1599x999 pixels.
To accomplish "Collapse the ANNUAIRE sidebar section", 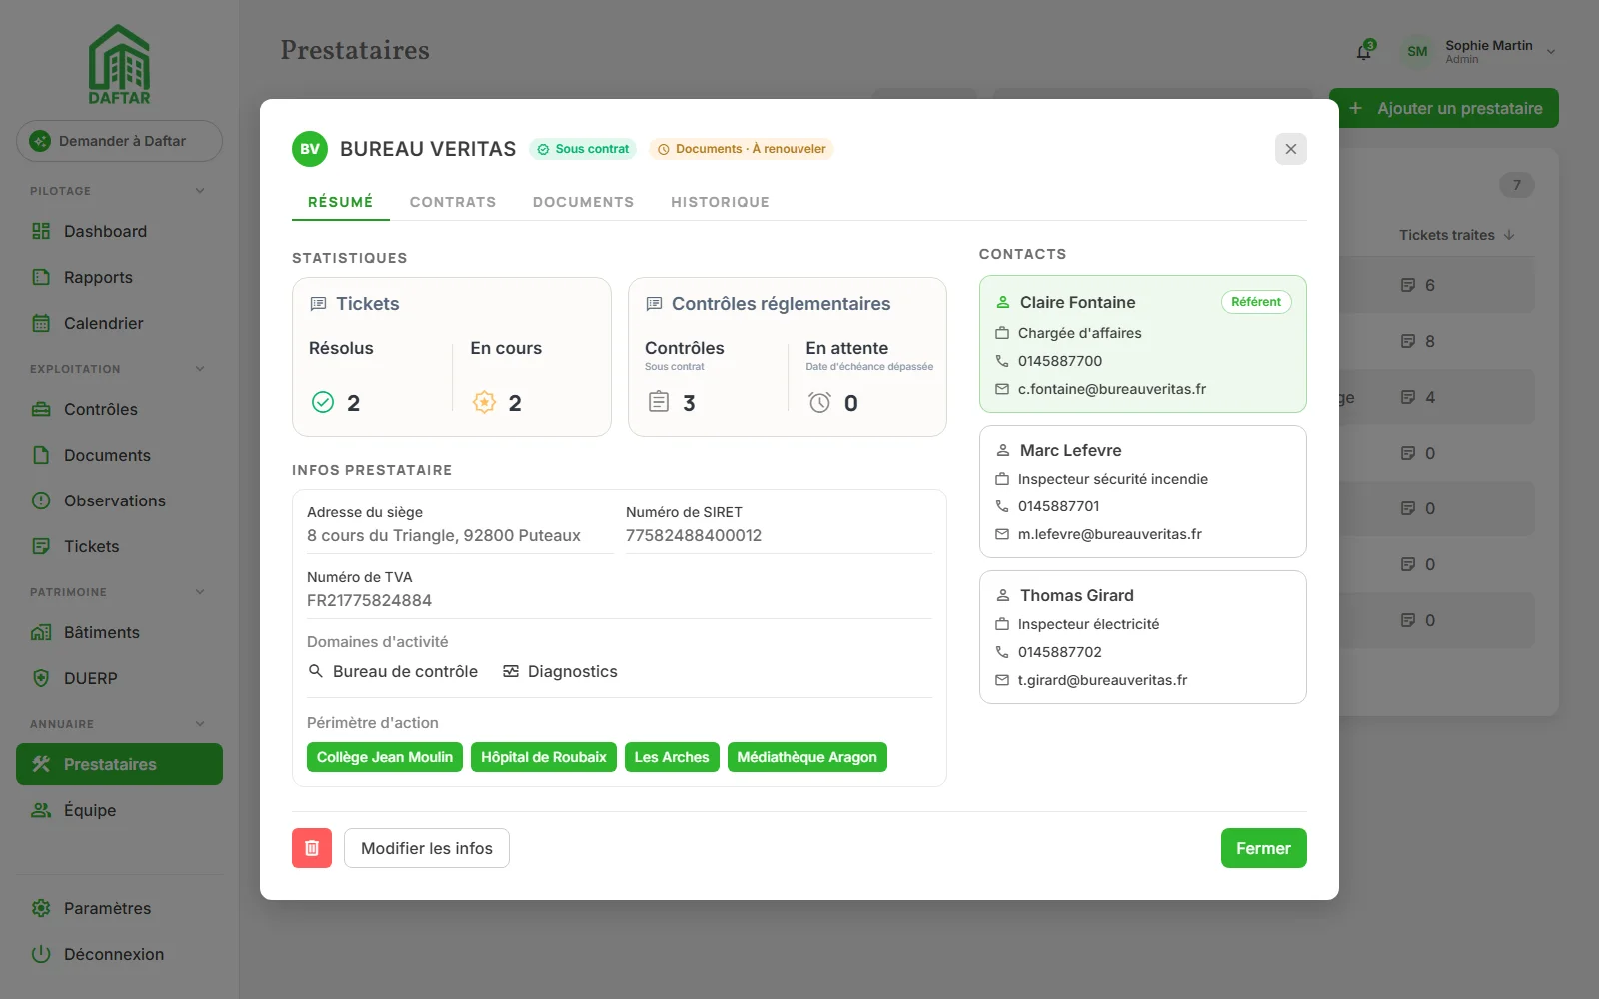I will (200, 724).
